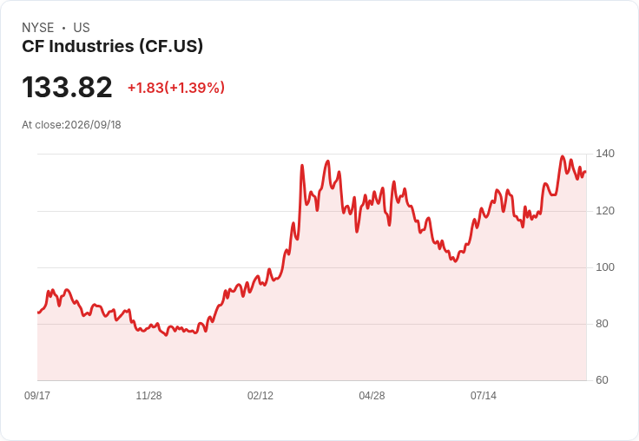Click the 140 label on price axis

click(605, 154)
